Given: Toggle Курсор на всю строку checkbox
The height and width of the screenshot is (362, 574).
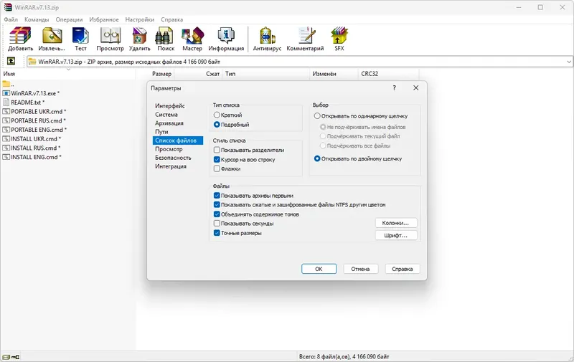Looking at the screenshot, I should (217, 159).
